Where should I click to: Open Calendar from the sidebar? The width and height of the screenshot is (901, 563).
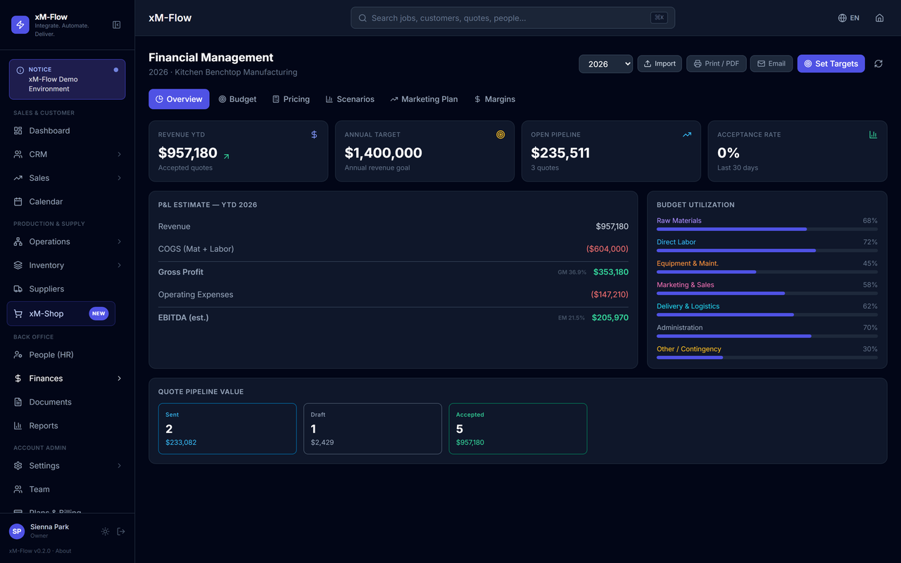coord(68,202)
